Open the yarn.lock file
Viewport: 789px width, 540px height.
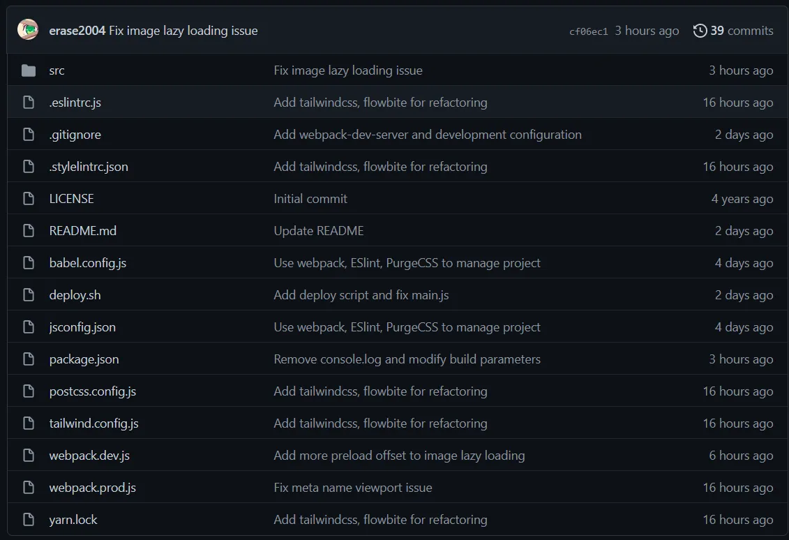click(73, 520)
